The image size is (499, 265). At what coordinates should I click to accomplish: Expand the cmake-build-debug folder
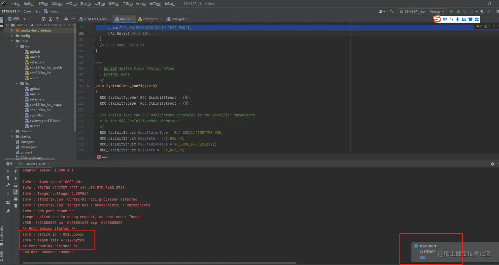click(x=12, y=30)
